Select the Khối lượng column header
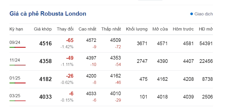This screenshot has width=225, height=109. [x=137, y=29]
